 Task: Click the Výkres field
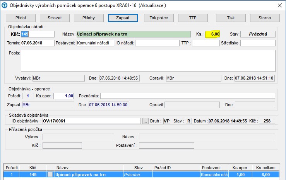click(78, 137)
